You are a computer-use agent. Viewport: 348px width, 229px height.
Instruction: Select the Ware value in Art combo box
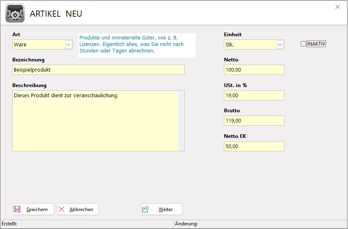(38, 44)
